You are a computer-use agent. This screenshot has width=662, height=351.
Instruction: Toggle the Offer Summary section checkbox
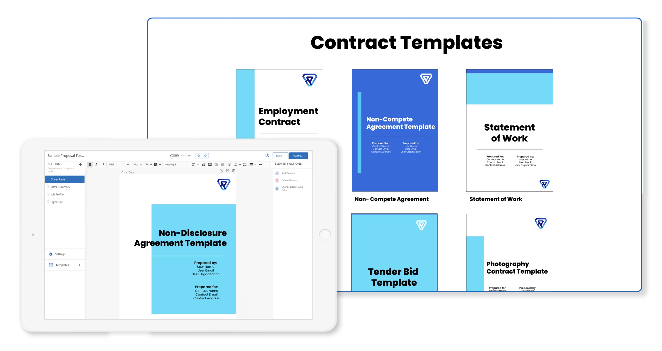coord(48,187)
